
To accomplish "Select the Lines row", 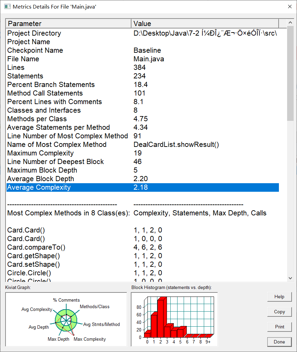I will point(143,67).
